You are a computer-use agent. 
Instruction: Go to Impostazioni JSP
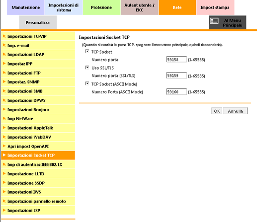pos(38,211)
